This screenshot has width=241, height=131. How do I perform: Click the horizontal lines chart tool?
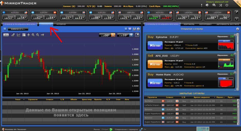click(x=24, y=35)
